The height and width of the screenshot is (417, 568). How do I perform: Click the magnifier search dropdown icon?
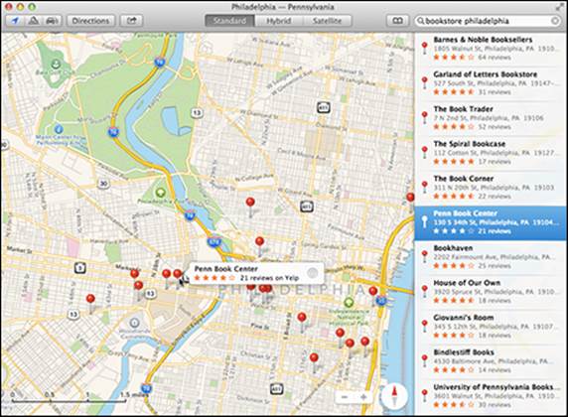pos(421,21)
